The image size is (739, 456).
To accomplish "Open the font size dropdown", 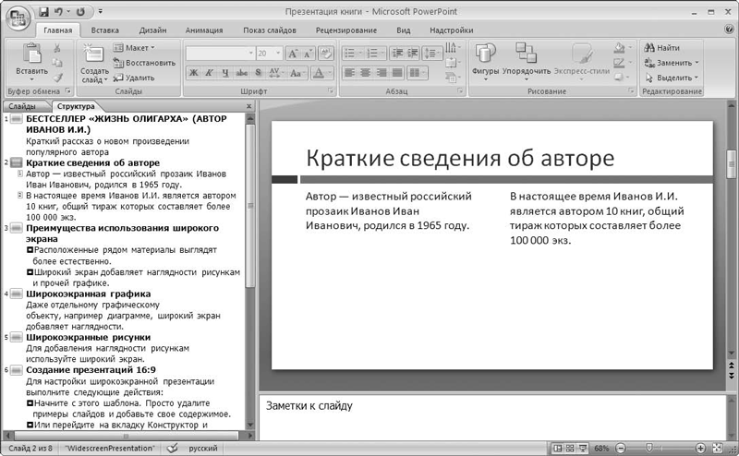I will [277, 54].
